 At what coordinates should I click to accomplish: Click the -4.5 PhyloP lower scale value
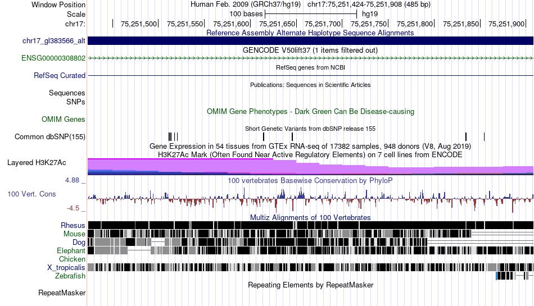[73, 208]
